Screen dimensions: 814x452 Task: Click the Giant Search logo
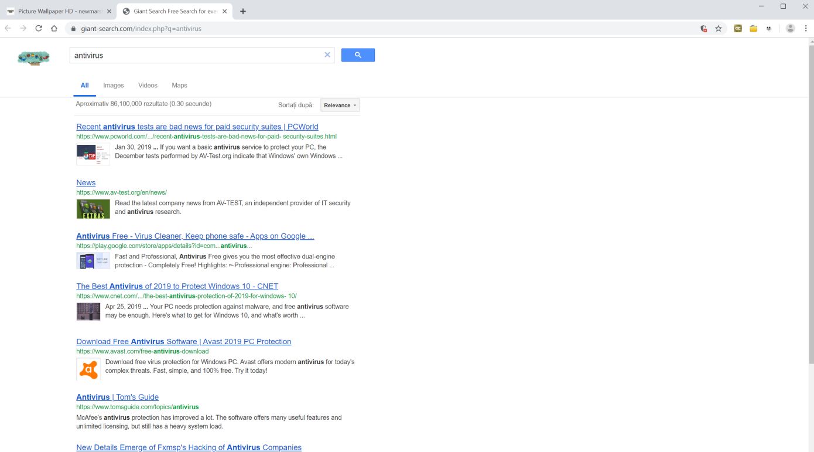point(34,57)
